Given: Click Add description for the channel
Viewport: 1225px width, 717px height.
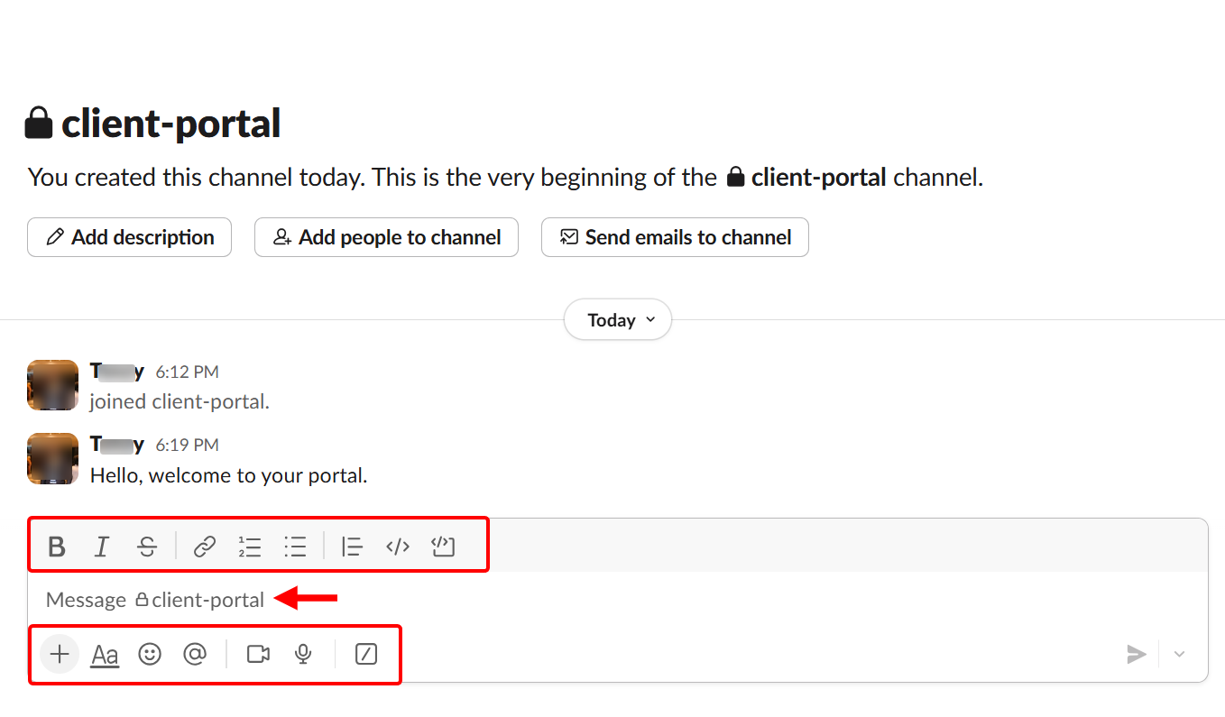Looking at the screenshot, I should click(129, 236).
